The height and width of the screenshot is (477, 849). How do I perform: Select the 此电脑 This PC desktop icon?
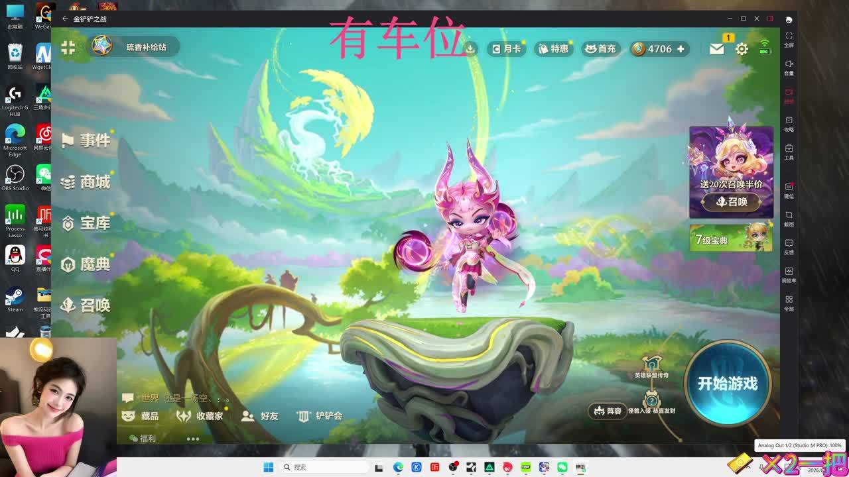click(15, 17)
